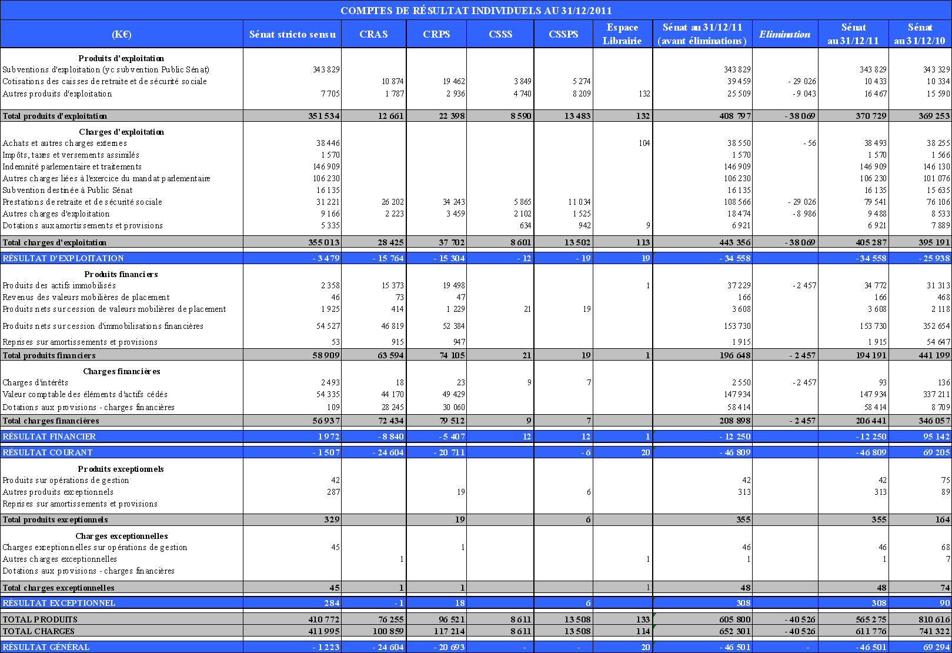Select the CSSPS column header
Image resolution: width=952 pixels, height=653 pixels.
pyautogui.click(x=563, y=34)
